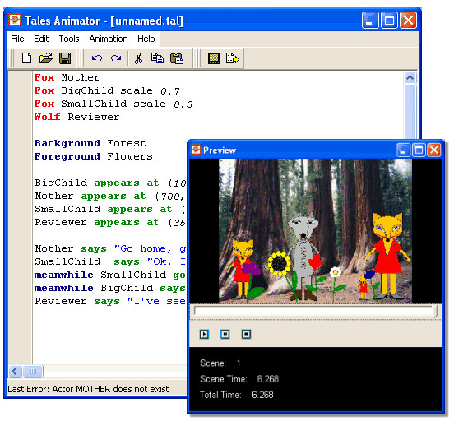This screenshot has height=421, width=454.
Task: Open the Help menu
Action: [x=146, y=39]
